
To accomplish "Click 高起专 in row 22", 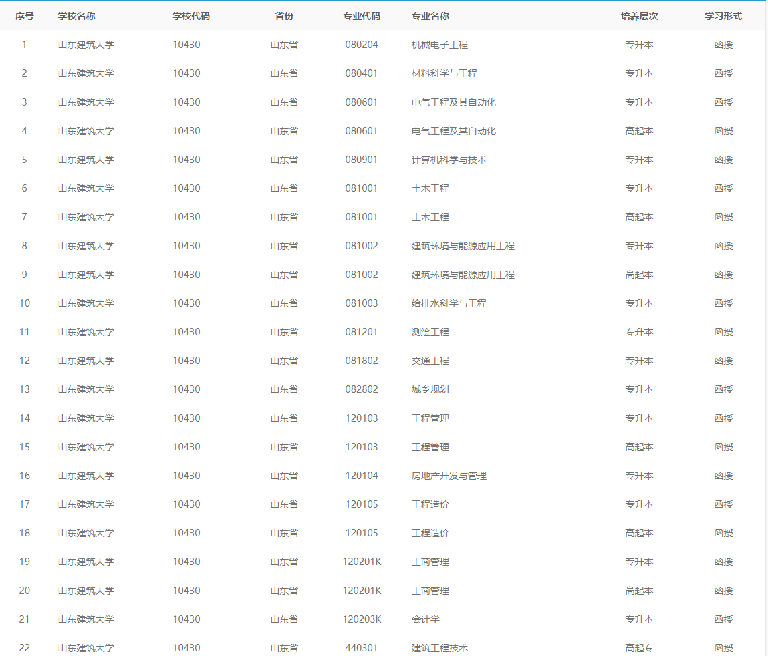I will click(x=639, y=648).
